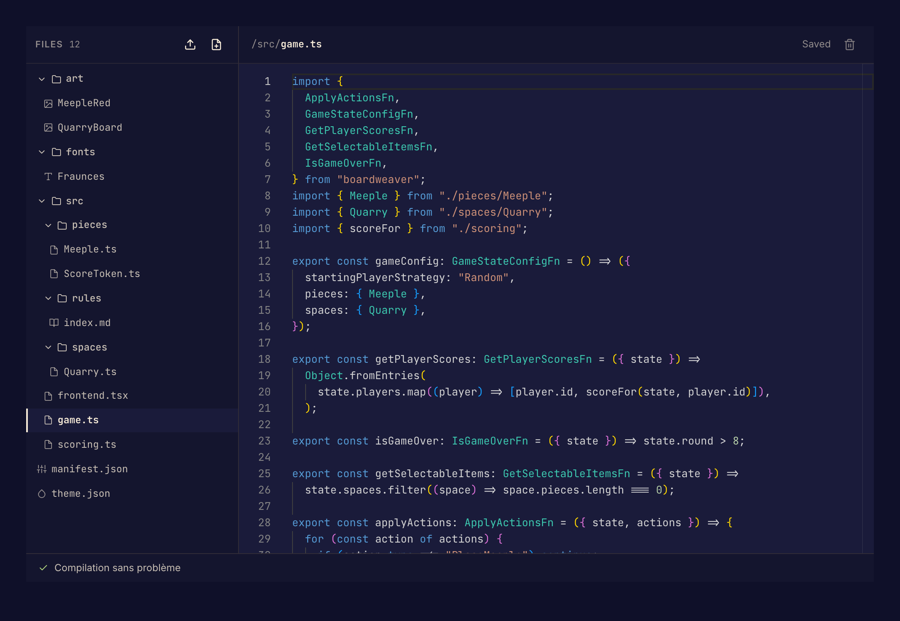
Task: Open ScoreToken.ts file
Action: tap(133, 274)
